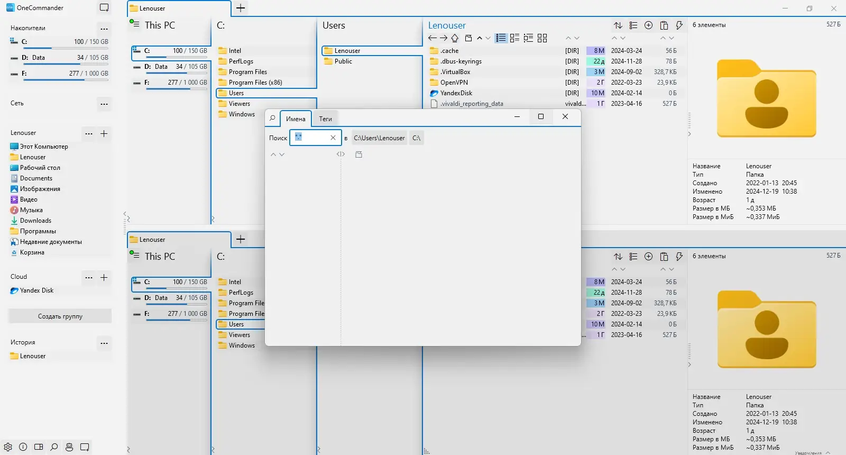Image resolution: width=846 pixels, height=455 pixels.
Task: Open selection checklist icon in top pane
Action: tap(633, 25)
